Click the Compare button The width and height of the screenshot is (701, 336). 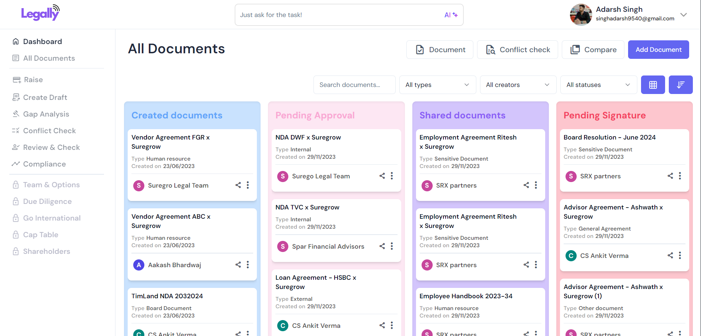point(593,50)
